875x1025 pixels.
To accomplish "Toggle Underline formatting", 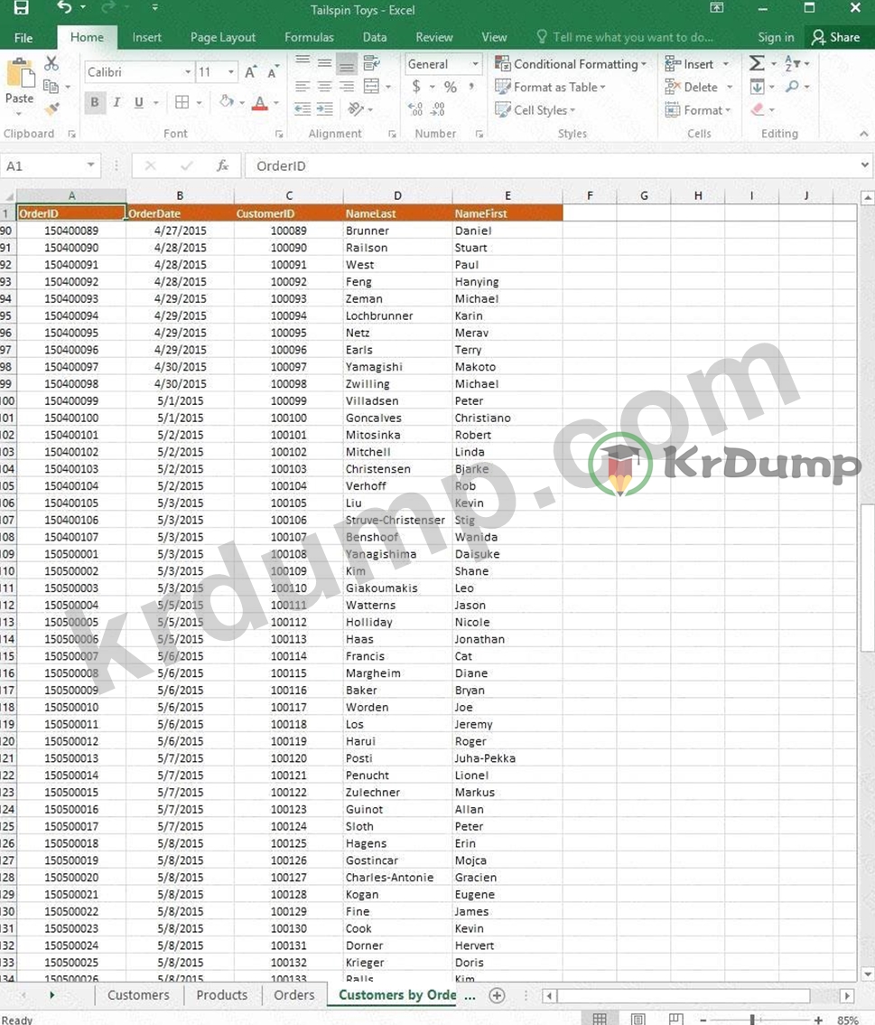I will 138,102.
